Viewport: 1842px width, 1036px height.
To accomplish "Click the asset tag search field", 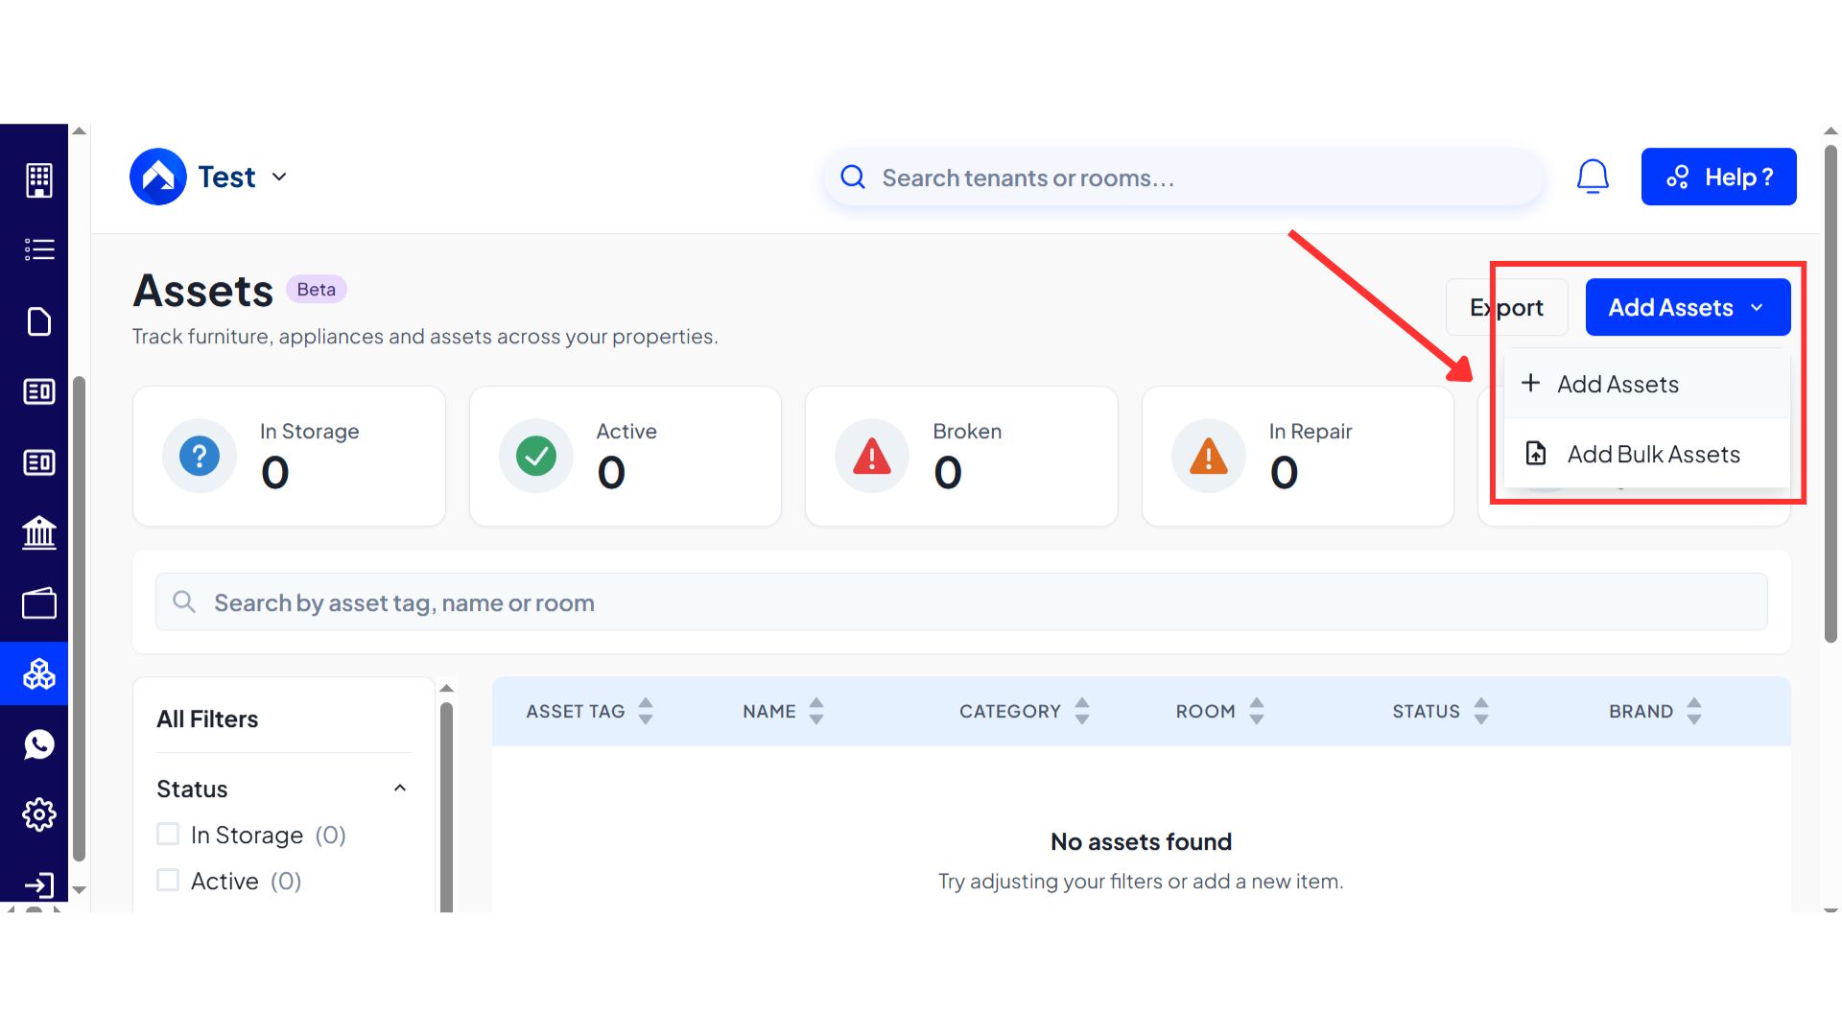I will coord(959,602).
